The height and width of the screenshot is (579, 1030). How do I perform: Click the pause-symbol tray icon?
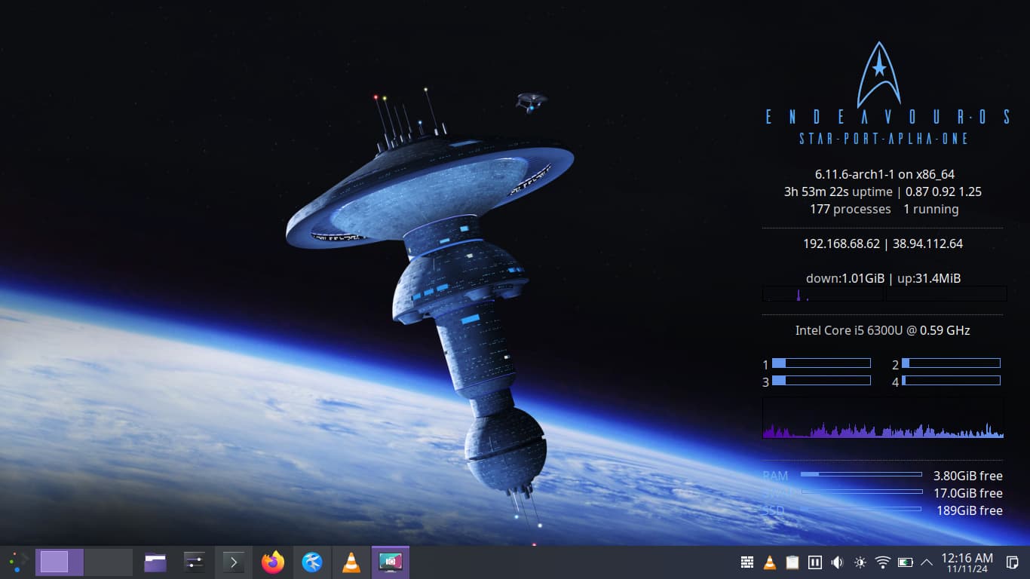click(x=815, y=562)
